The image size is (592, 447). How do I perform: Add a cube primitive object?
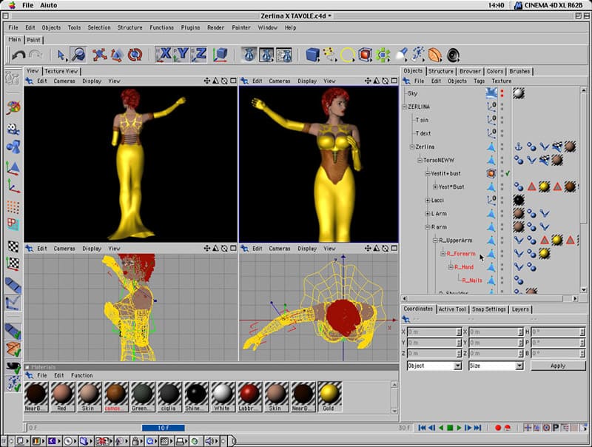coord(312,55)
